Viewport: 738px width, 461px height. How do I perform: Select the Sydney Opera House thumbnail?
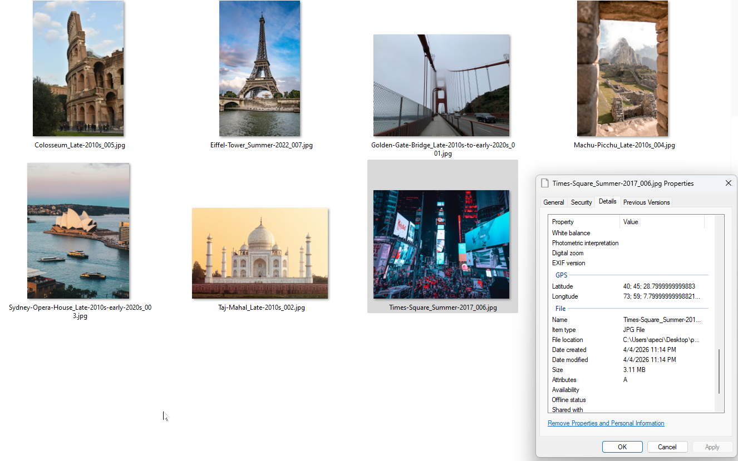[x=78, y=231]
